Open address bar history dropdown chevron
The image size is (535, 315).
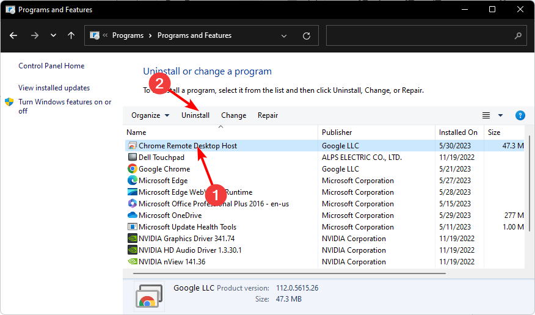click(x=284, y=36)
